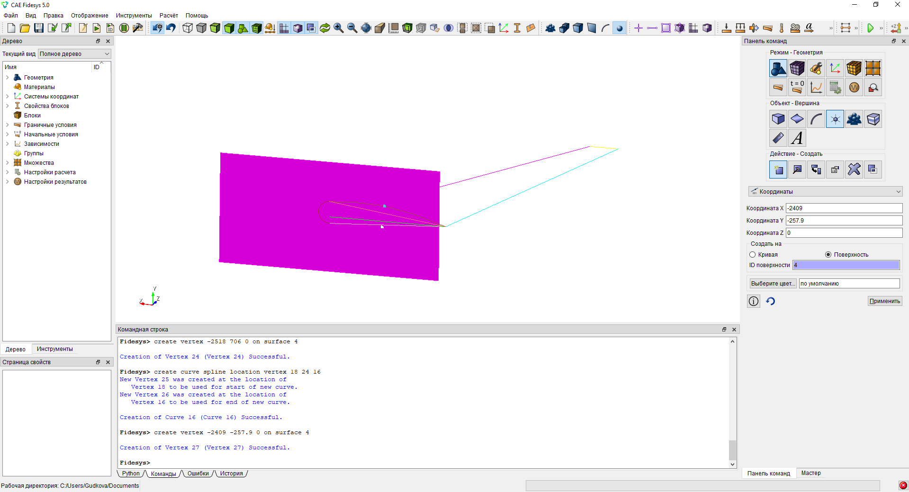The image size is (909, 492).
Task: Switch to the Ошибки tab
Action: click(x=198, y=474)
